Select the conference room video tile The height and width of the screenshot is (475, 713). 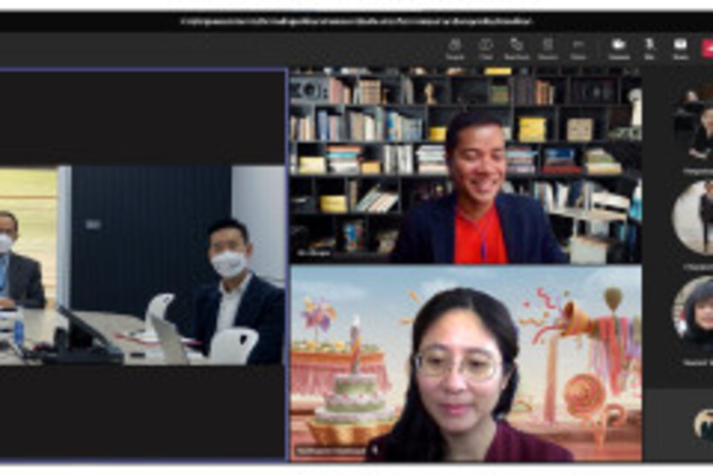pos(143,265)
